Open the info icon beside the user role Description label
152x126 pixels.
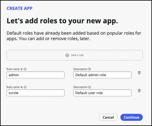point(90,87)
